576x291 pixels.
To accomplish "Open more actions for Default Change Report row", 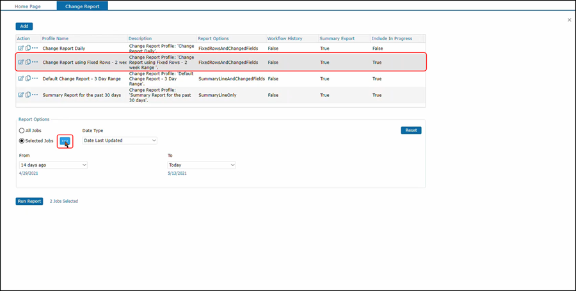I will coord(35,78).
